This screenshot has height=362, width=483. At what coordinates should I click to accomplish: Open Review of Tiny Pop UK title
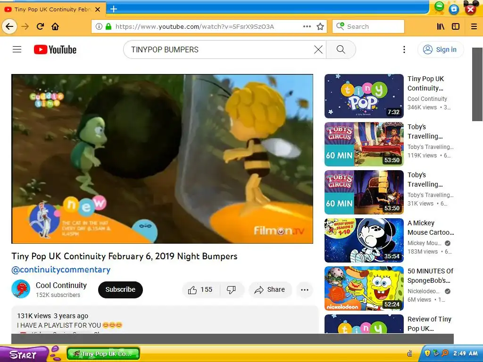pyautogui.click(x=429, y=323)
